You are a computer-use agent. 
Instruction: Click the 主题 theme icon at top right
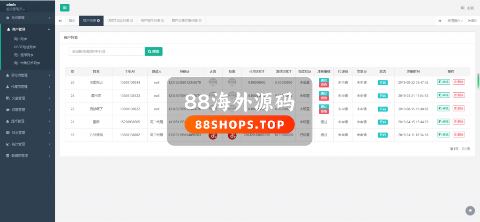(463, 8)
